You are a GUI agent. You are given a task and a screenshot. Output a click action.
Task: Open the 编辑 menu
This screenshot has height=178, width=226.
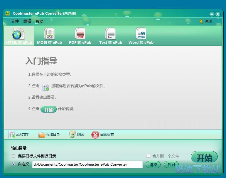[x=27, y=21]
